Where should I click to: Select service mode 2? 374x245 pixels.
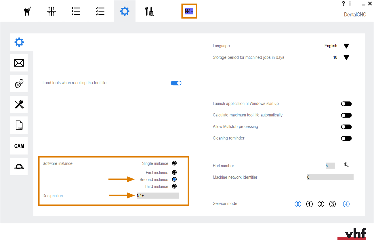point(321,204)
